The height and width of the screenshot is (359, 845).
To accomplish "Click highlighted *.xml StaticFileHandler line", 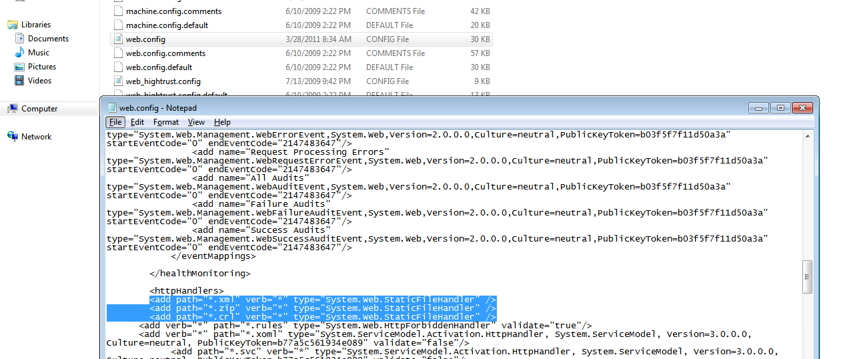I will [x=323, y=300].
